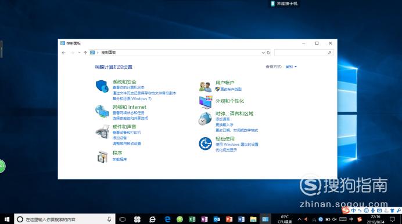Open recent locations dropdown arrow
402x224 pixels.
pos(79,53)
